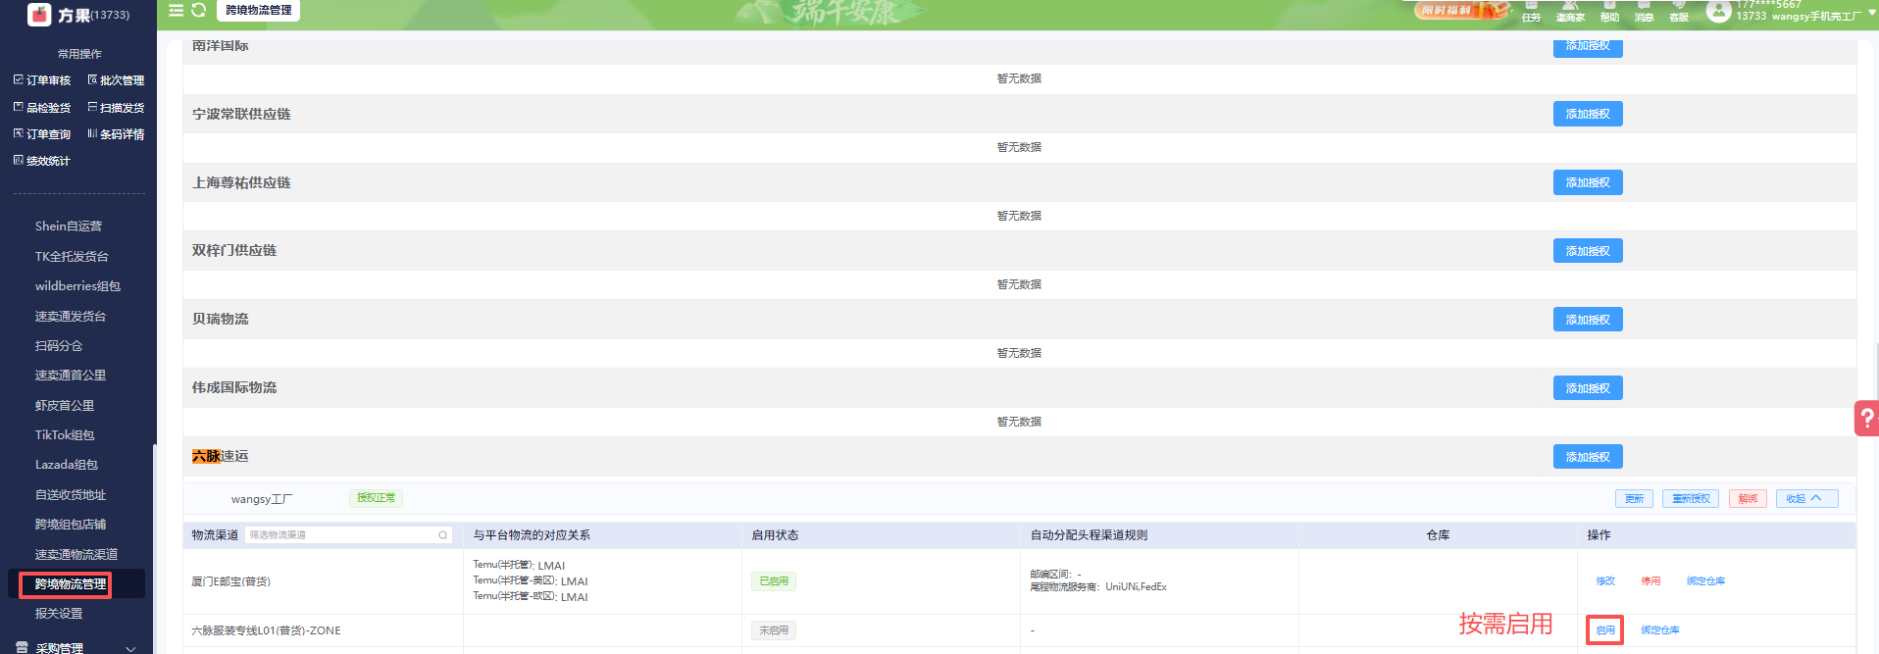Click the 限时福利 promo banner
Screen dimensions: 1879x654
tap(1461, 10)
